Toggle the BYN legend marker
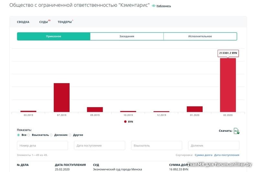259x172 pixels. (x=125, y=122)
